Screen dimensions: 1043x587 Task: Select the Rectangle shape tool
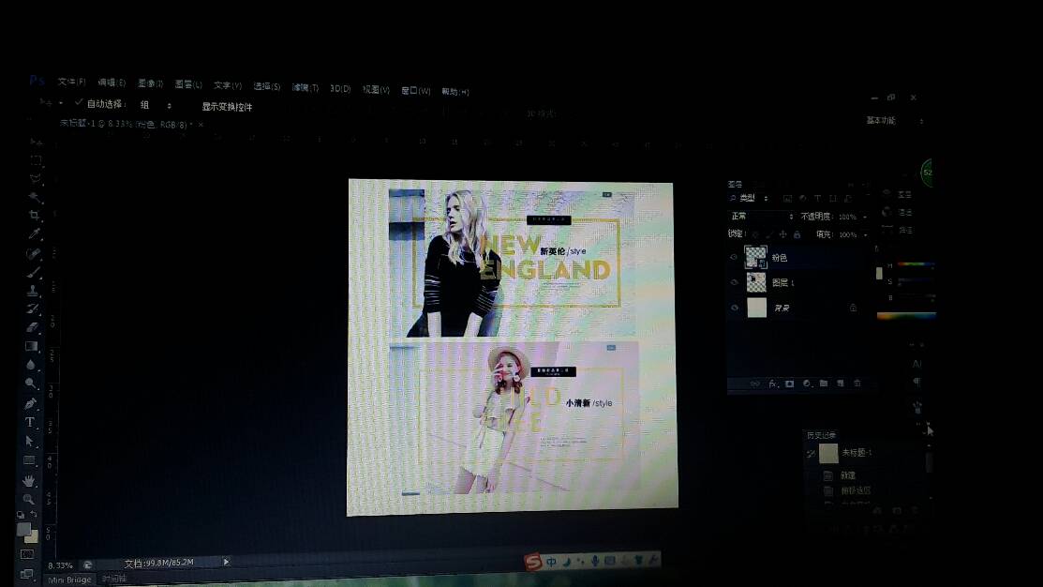pyautogui.click(x=29, y=459)
